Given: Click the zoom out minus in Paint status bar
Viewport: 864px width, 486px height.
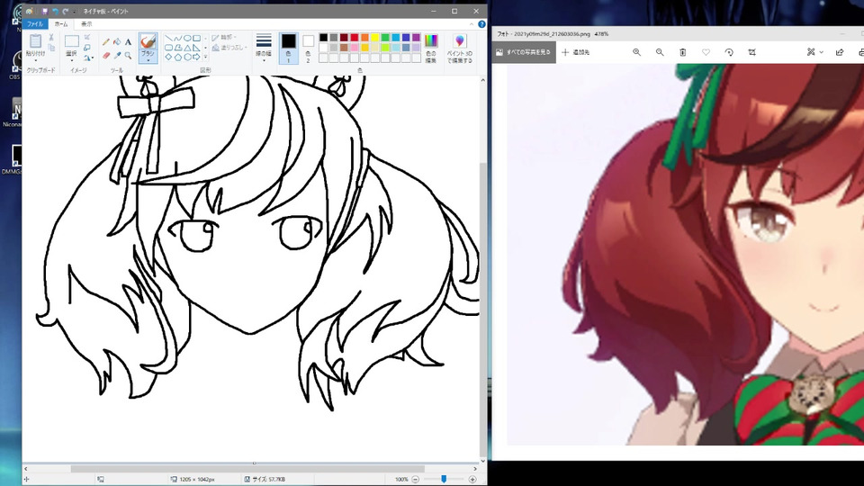Looking at the screenshot, I should (416, 480).
